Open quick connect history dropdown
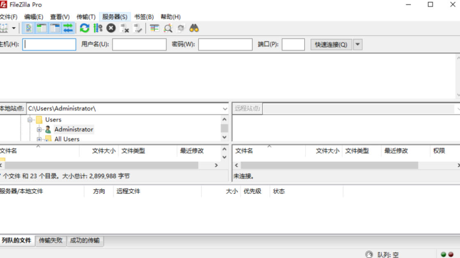The height and width of the screenshot is (258, 460). (358, 44)
